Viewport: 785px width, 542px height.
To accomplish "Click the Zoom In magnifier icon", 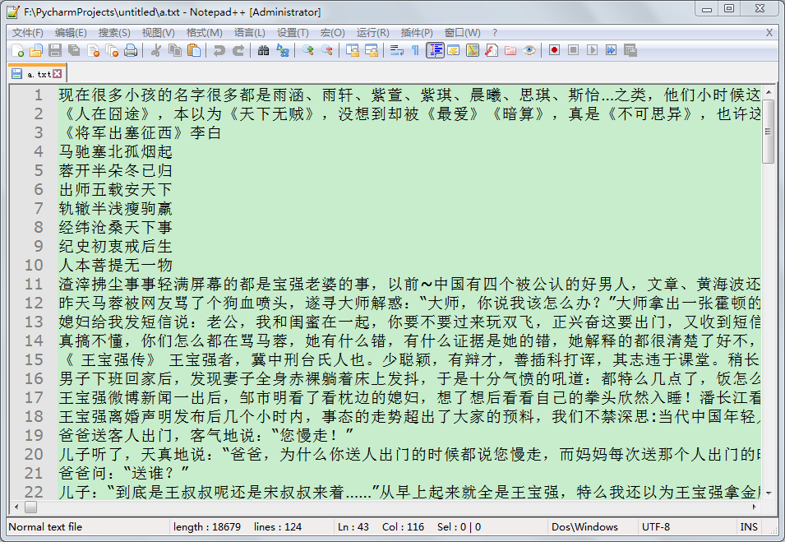I will click(308, 51).
